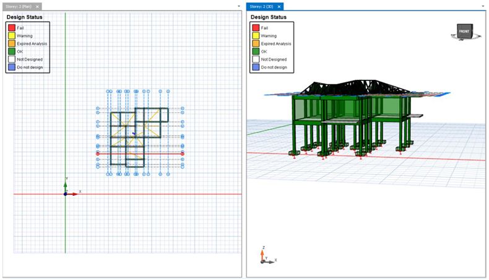Click the blue Do not design swatch in plan legend
The height and width of the screenshot is (280, 489).
12,67
